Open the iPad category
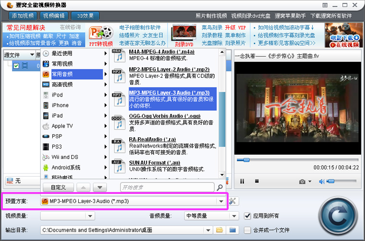The height and width of the screenshot is (241, 365). 74,116
